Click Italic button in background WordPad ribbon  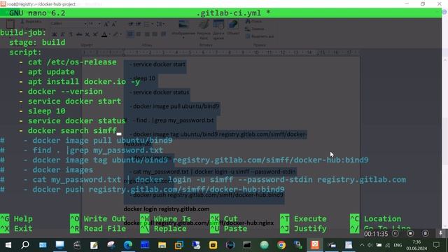(x=62, y=34)
